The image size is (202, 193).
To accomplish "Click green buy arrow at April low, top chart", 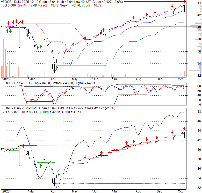I will pos(57,68).
